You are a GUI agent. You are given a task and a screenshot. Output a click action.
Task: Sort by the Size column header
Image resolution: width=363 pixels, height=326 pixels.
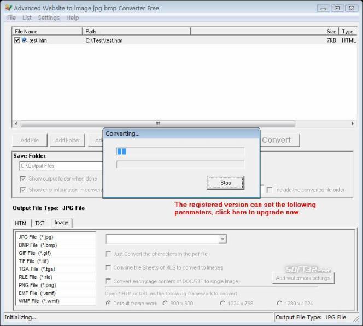pos(265,31)
